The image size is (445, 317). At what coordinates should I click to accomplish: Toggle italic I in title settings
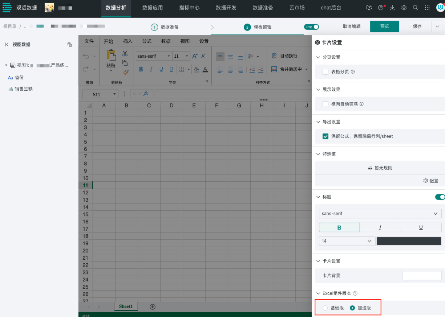pyautogui.click(x=380, y=227)
